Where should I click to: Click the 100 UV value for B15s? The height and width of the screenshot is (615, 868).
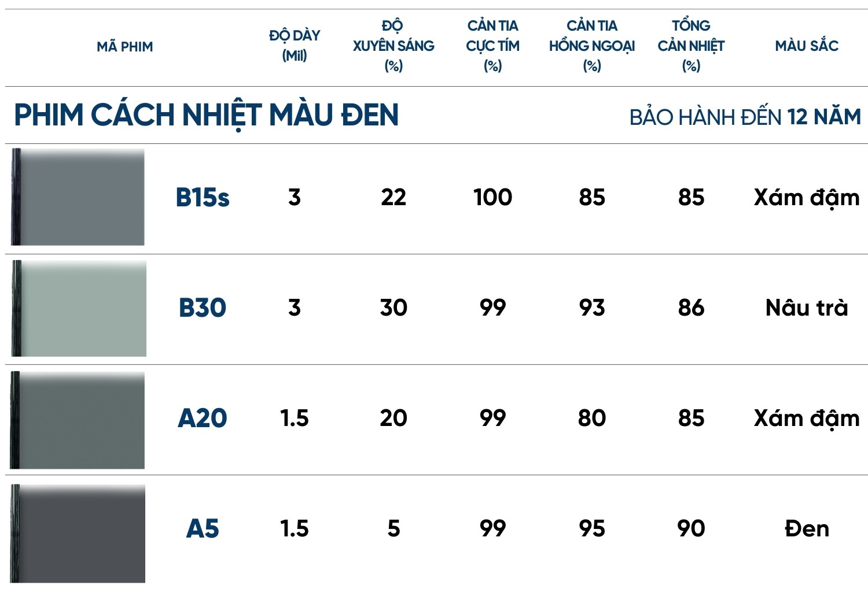point(493,198)
